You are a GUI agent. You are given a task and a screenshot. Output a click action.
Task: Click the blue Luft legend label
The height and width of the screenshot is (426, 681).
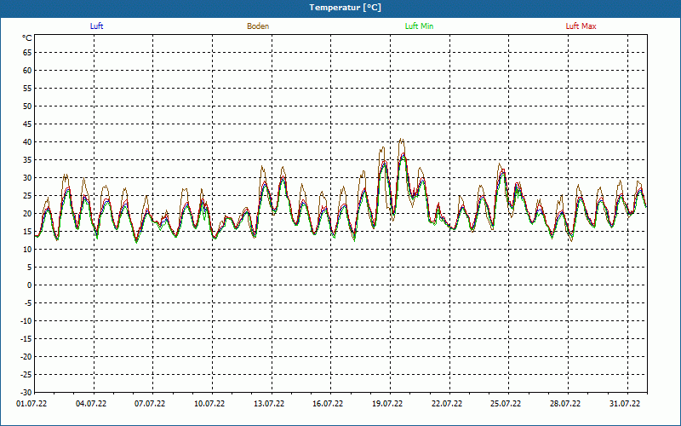point(96,26)
